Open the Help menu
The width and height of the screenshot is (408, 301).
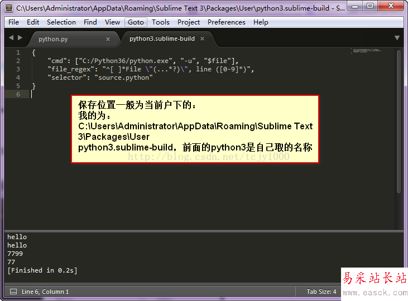pos(261,22)
